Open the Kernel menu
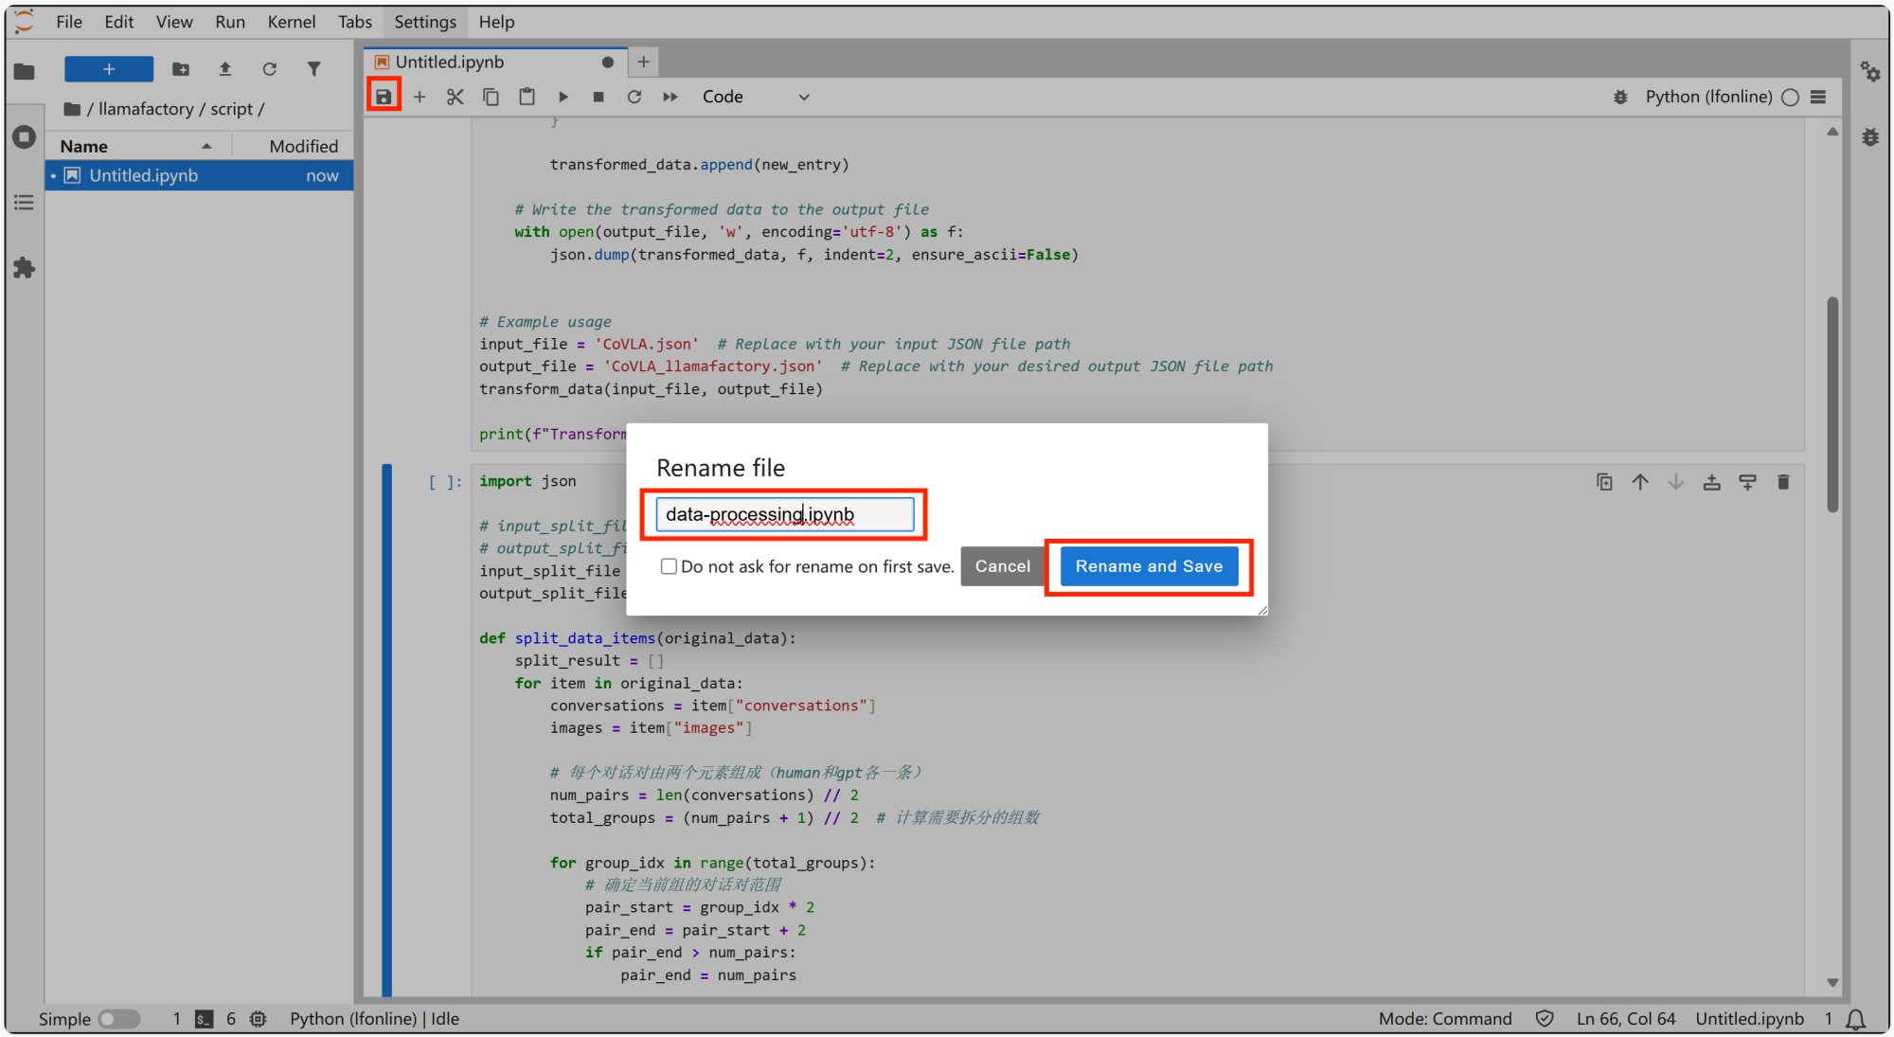Viewport: 1894px width, 1037px height. click(x=291, y=22)
